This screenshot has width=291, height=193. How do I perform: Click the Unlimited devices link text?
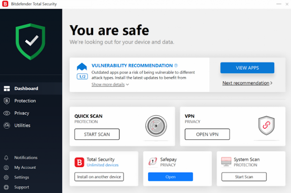pyautogui.click(x=102, y=165)
